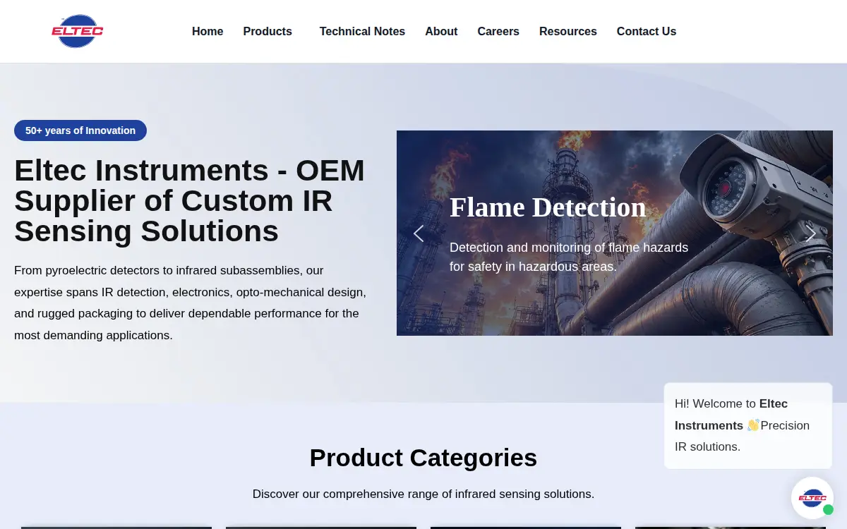Click the pyroelectric detectors intro paragraph
This screenshot has width=847, height=529.
tap(191, 303)
